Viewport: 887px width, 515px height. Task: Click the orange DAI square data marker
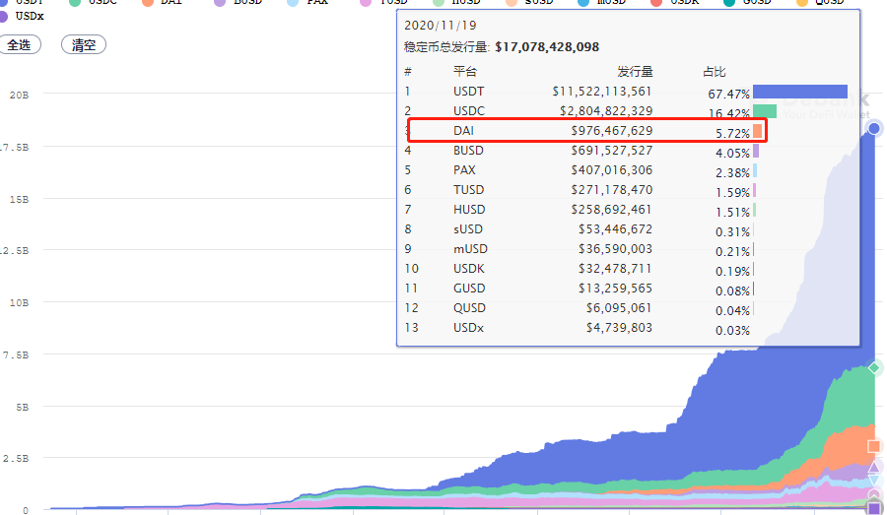[874, 446]
